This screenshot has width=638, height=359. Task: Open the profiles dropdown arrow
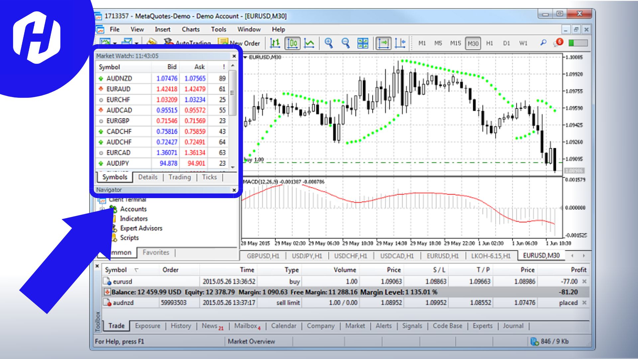click(x=137, y=43)
